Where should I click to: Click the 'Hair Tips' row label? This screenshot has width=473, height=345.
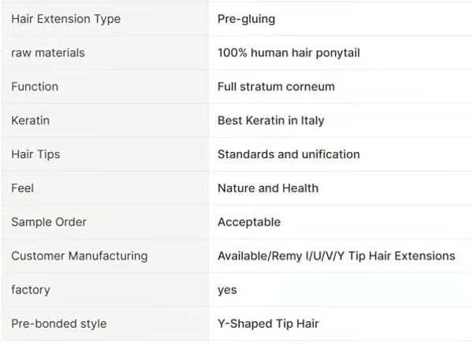click(35, 154)
